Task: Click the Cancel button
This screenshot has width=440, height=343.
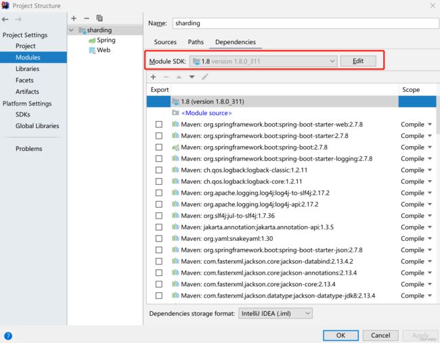Action: [x=380, y=335]
